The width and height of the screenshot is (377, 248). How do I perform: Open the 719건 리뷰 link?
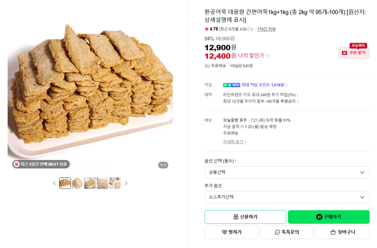point(266,29)
